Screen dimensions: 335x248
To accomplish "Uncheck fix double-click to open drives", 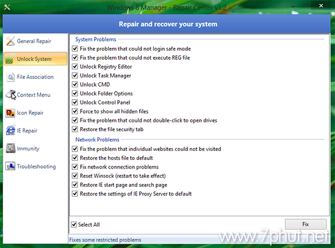I will [x=75, y=120].
